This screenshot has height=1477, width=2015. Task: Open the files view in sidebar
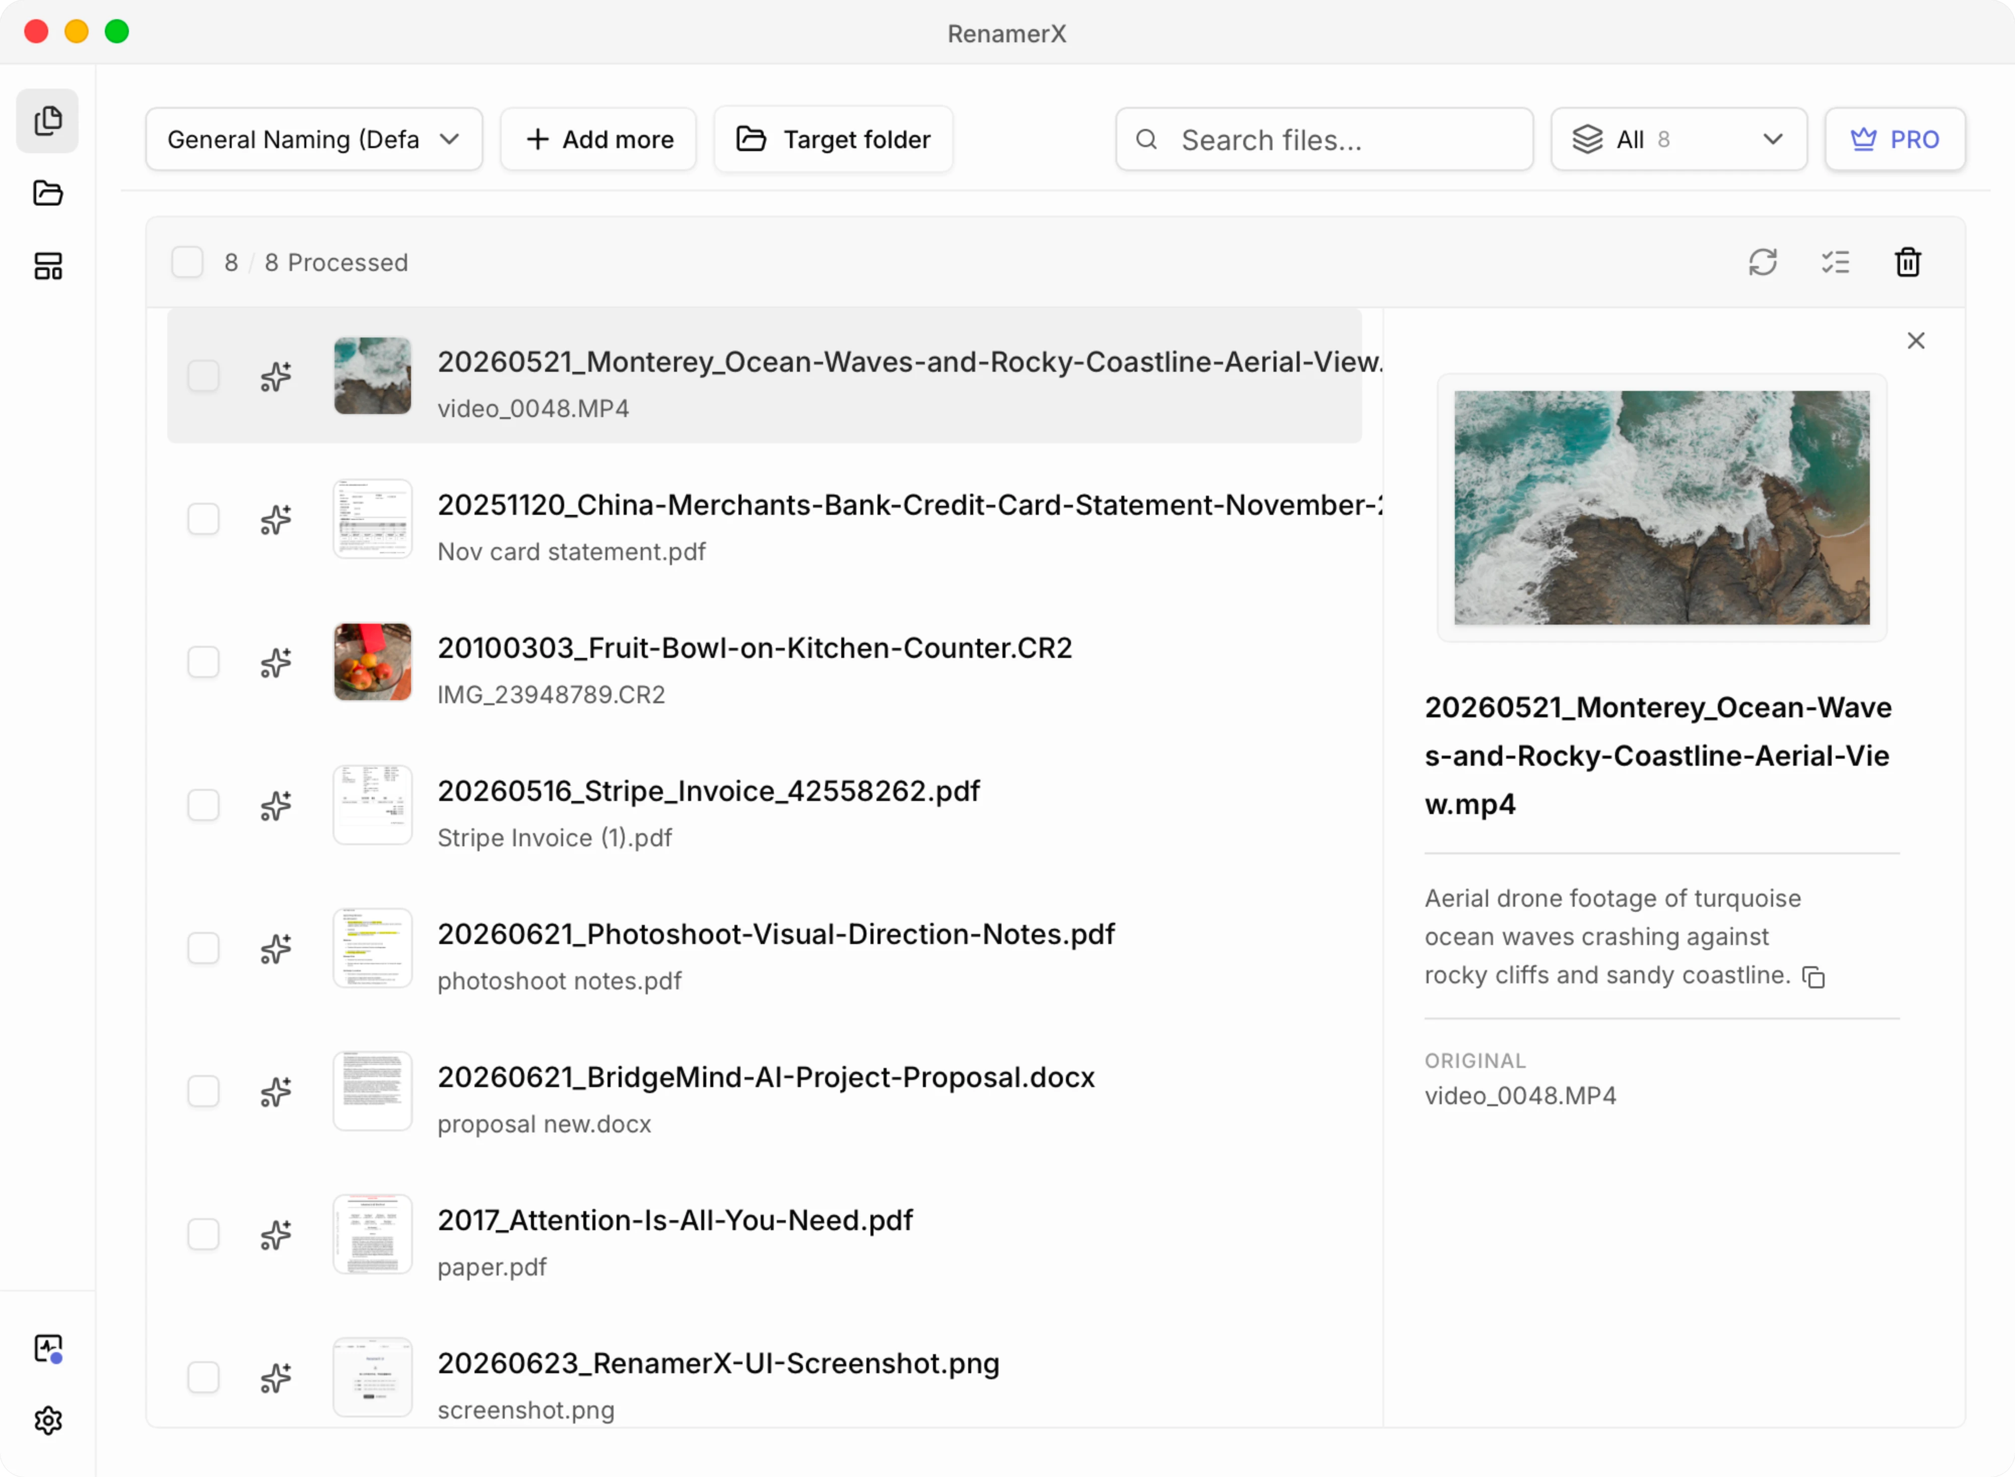click(x=47, y=121)
